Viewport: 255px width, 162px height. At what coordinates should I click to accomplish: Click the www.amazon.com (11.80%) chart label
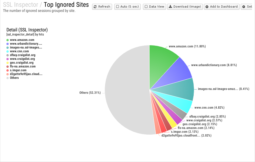point(187,47)
